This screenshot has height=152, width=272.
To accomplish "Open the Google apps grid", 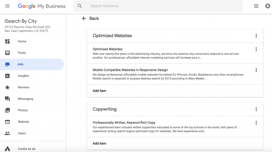I will click(x=256, y=6).
